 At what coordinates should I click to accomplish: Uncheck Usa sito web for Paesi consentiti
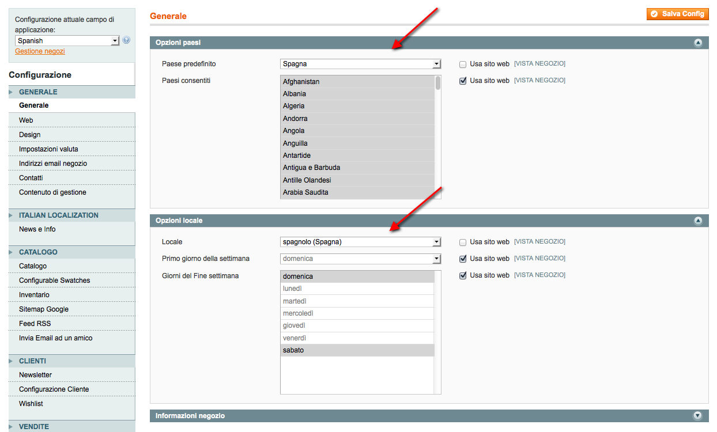(x=463, y=81)
